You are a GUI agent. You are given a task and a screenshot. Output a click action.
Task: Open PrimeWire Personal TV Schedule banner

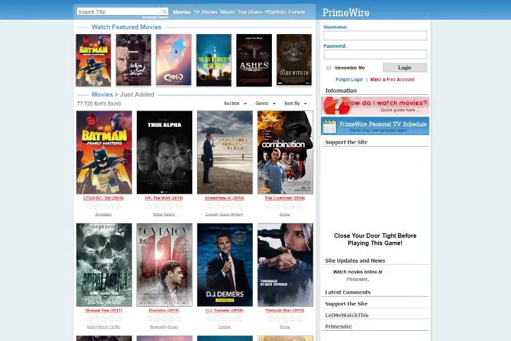(x=375, y=125)
